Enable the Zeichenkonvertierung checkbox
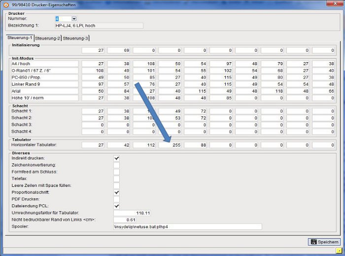The width and height of the screenshot is (345, 256). point(117,165)
